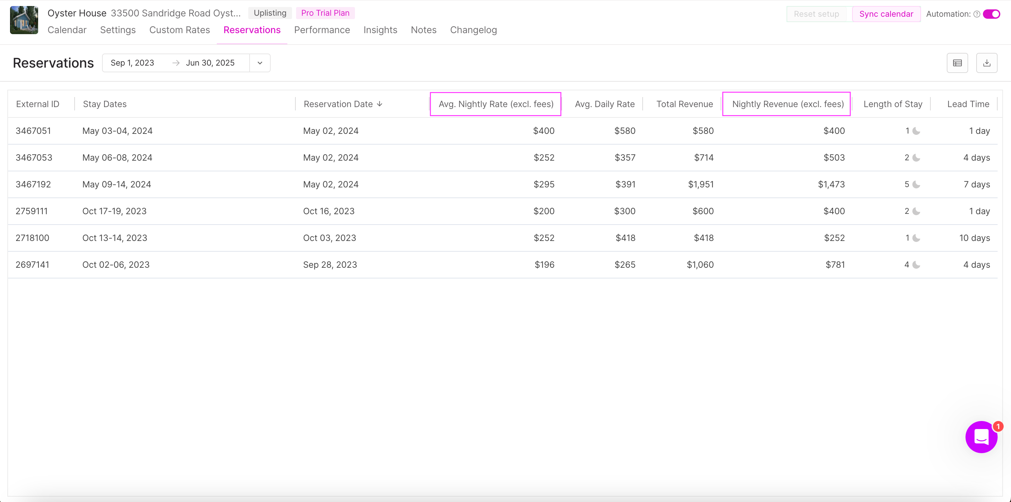This screenshot has width=1011, height=502.
Task: Expand the date range dropdown
Action: (260, 63)
